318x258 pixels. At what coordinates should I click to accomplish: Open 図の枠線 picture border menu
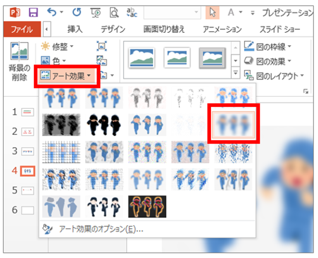(x=268, y=47)
